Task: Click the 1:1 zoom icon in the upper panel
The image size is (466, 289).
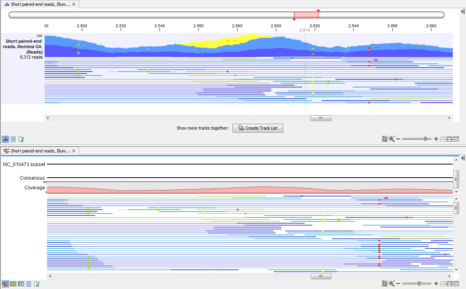Action: (x=456, y=139)
